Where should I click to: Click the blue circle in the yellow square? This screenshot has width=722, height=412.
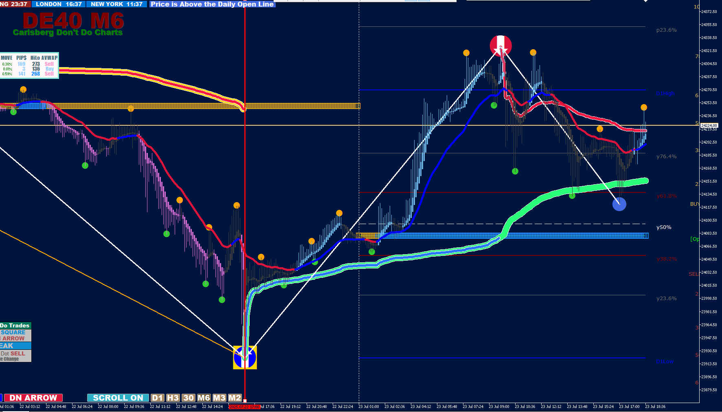245,358
